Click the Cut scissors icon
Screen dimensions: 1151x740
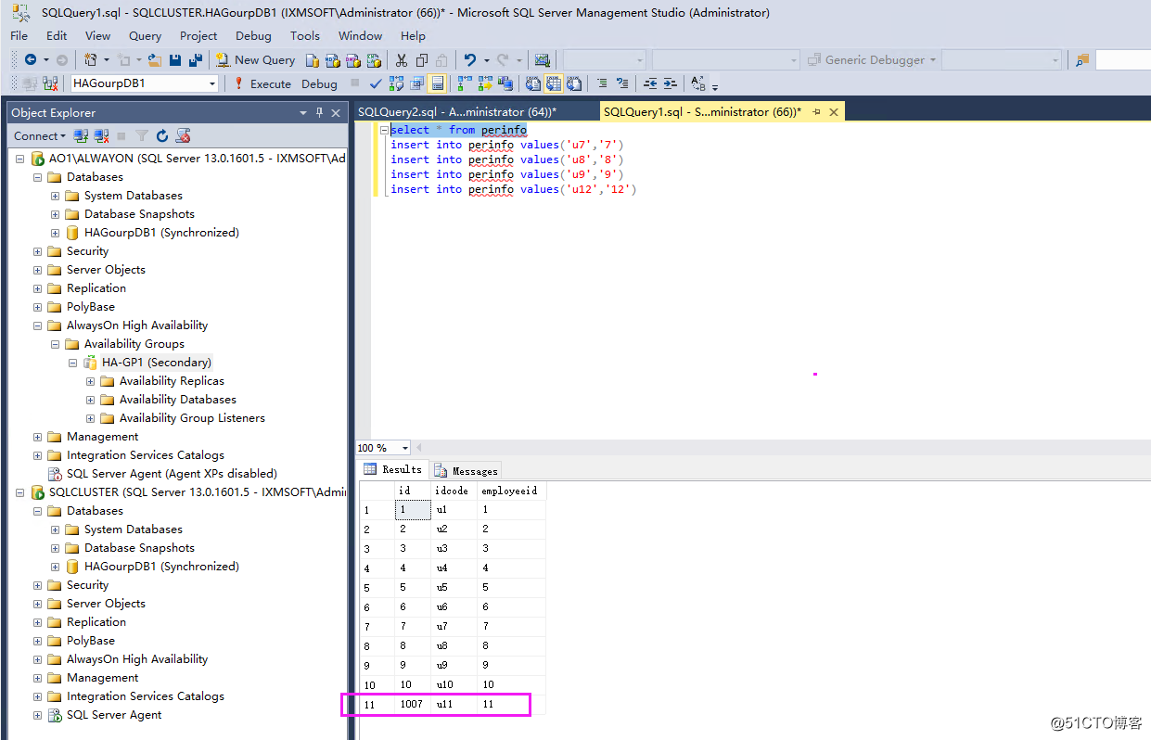point(401,60)
